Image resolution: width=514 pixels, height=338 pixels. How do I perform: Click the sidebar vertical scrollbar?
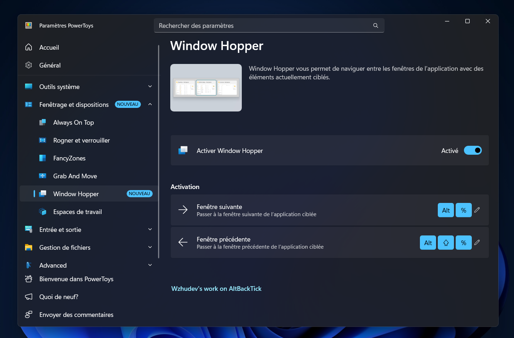point(158,151)
